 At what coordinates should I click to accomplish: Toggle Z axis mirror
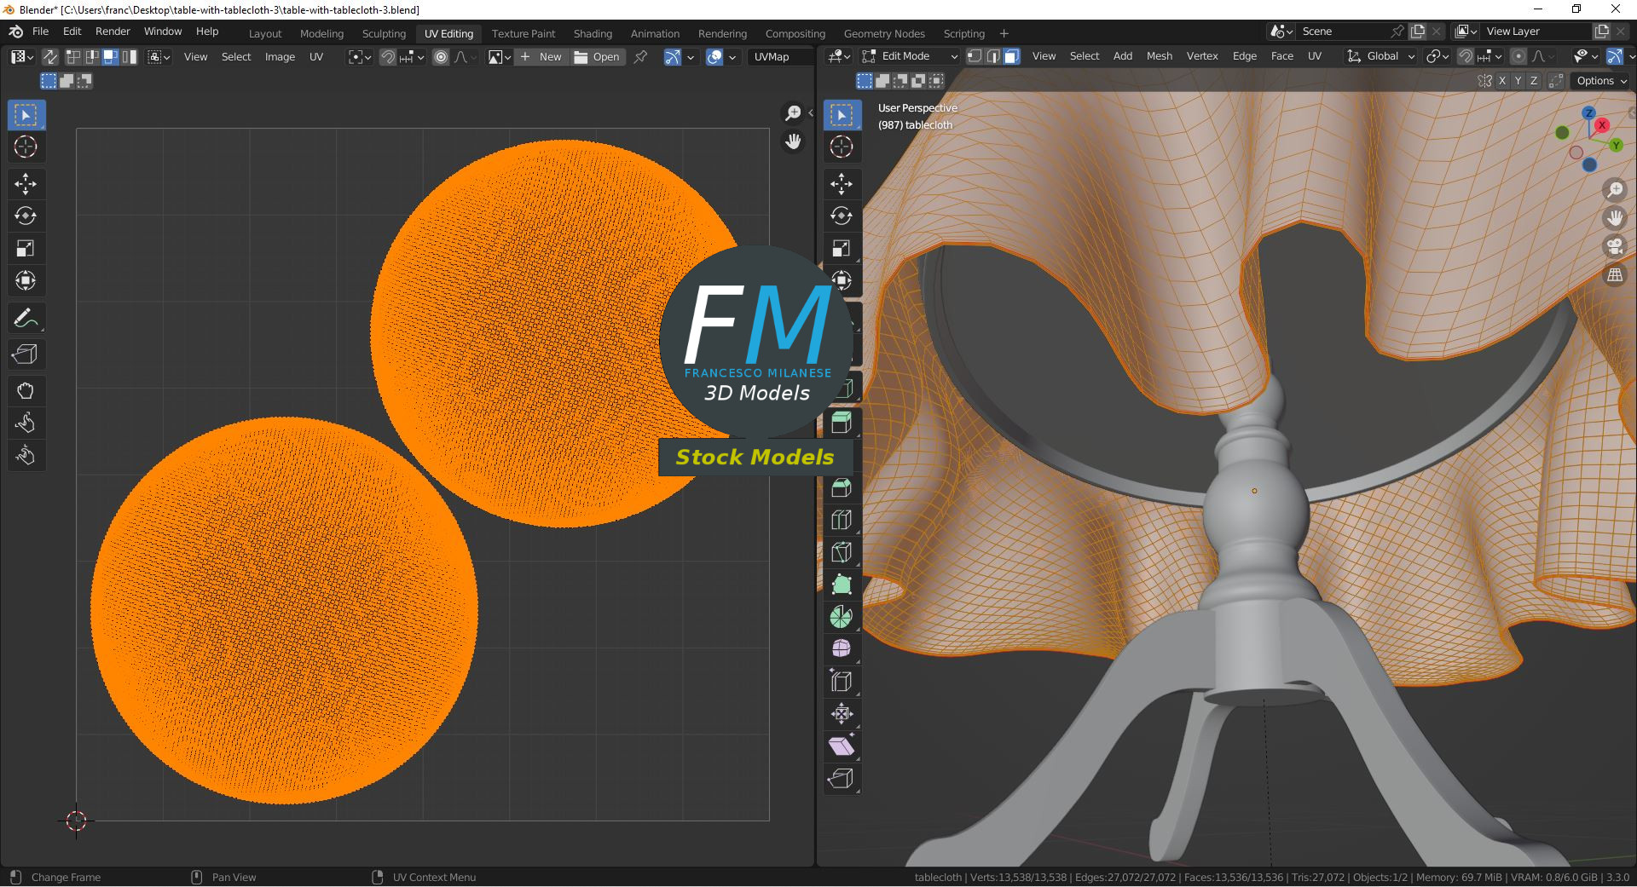[1534, 81]
